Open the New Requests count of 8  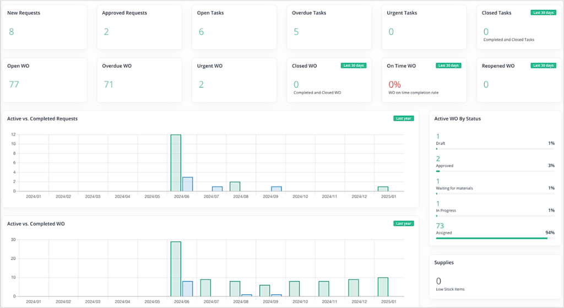pyautogui.click(x=12, y=32)
